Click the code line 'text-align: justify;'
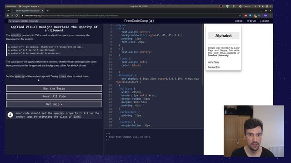This screenshot has width=291, height=163. tap(136, 52)
